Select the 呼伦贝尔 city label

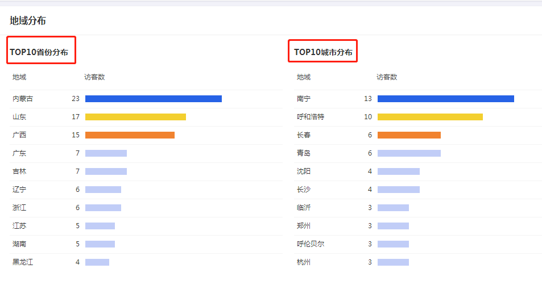click(311, 244)
